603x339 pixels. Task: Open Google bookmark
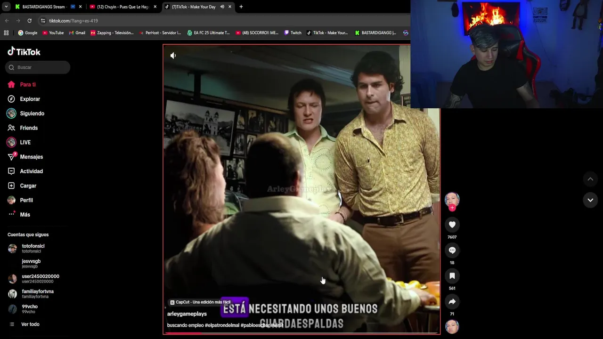[27, 33]
